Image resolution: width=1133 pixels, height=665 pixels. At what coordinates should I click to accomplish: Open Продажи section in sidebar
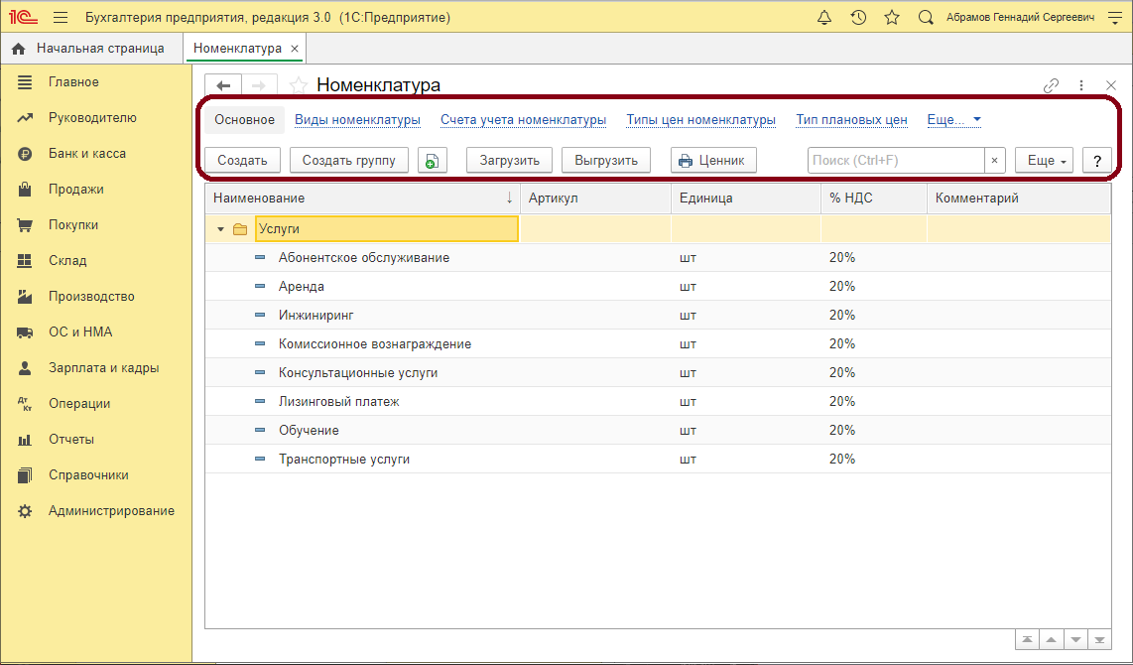[76, 190]
